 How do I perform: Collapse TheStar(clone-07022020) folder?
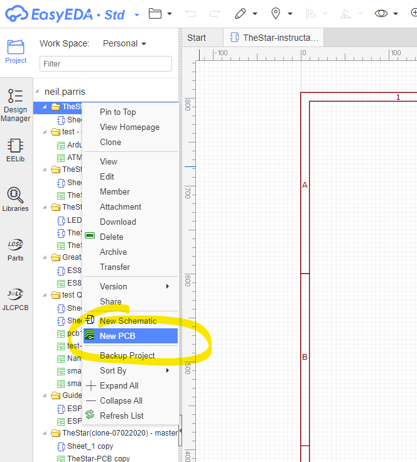(x=45, y=433)
